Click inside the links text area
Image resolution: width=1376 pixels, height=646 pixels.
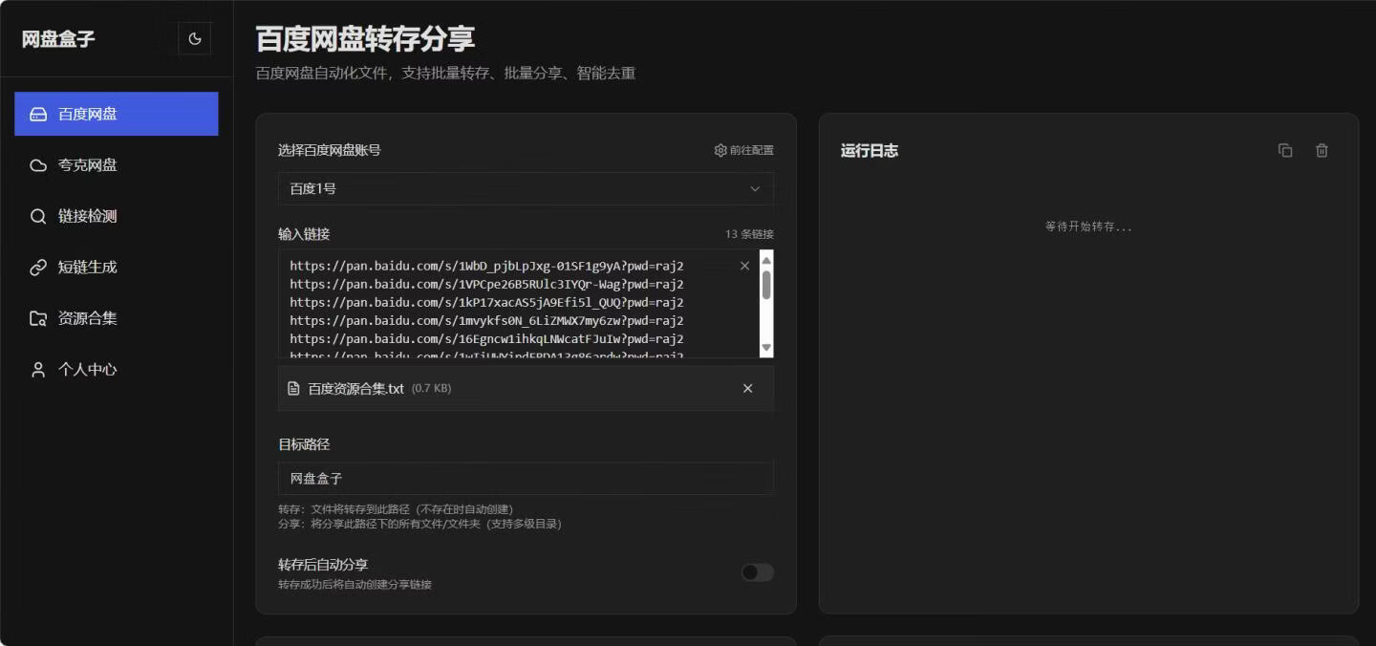(518, 304)
